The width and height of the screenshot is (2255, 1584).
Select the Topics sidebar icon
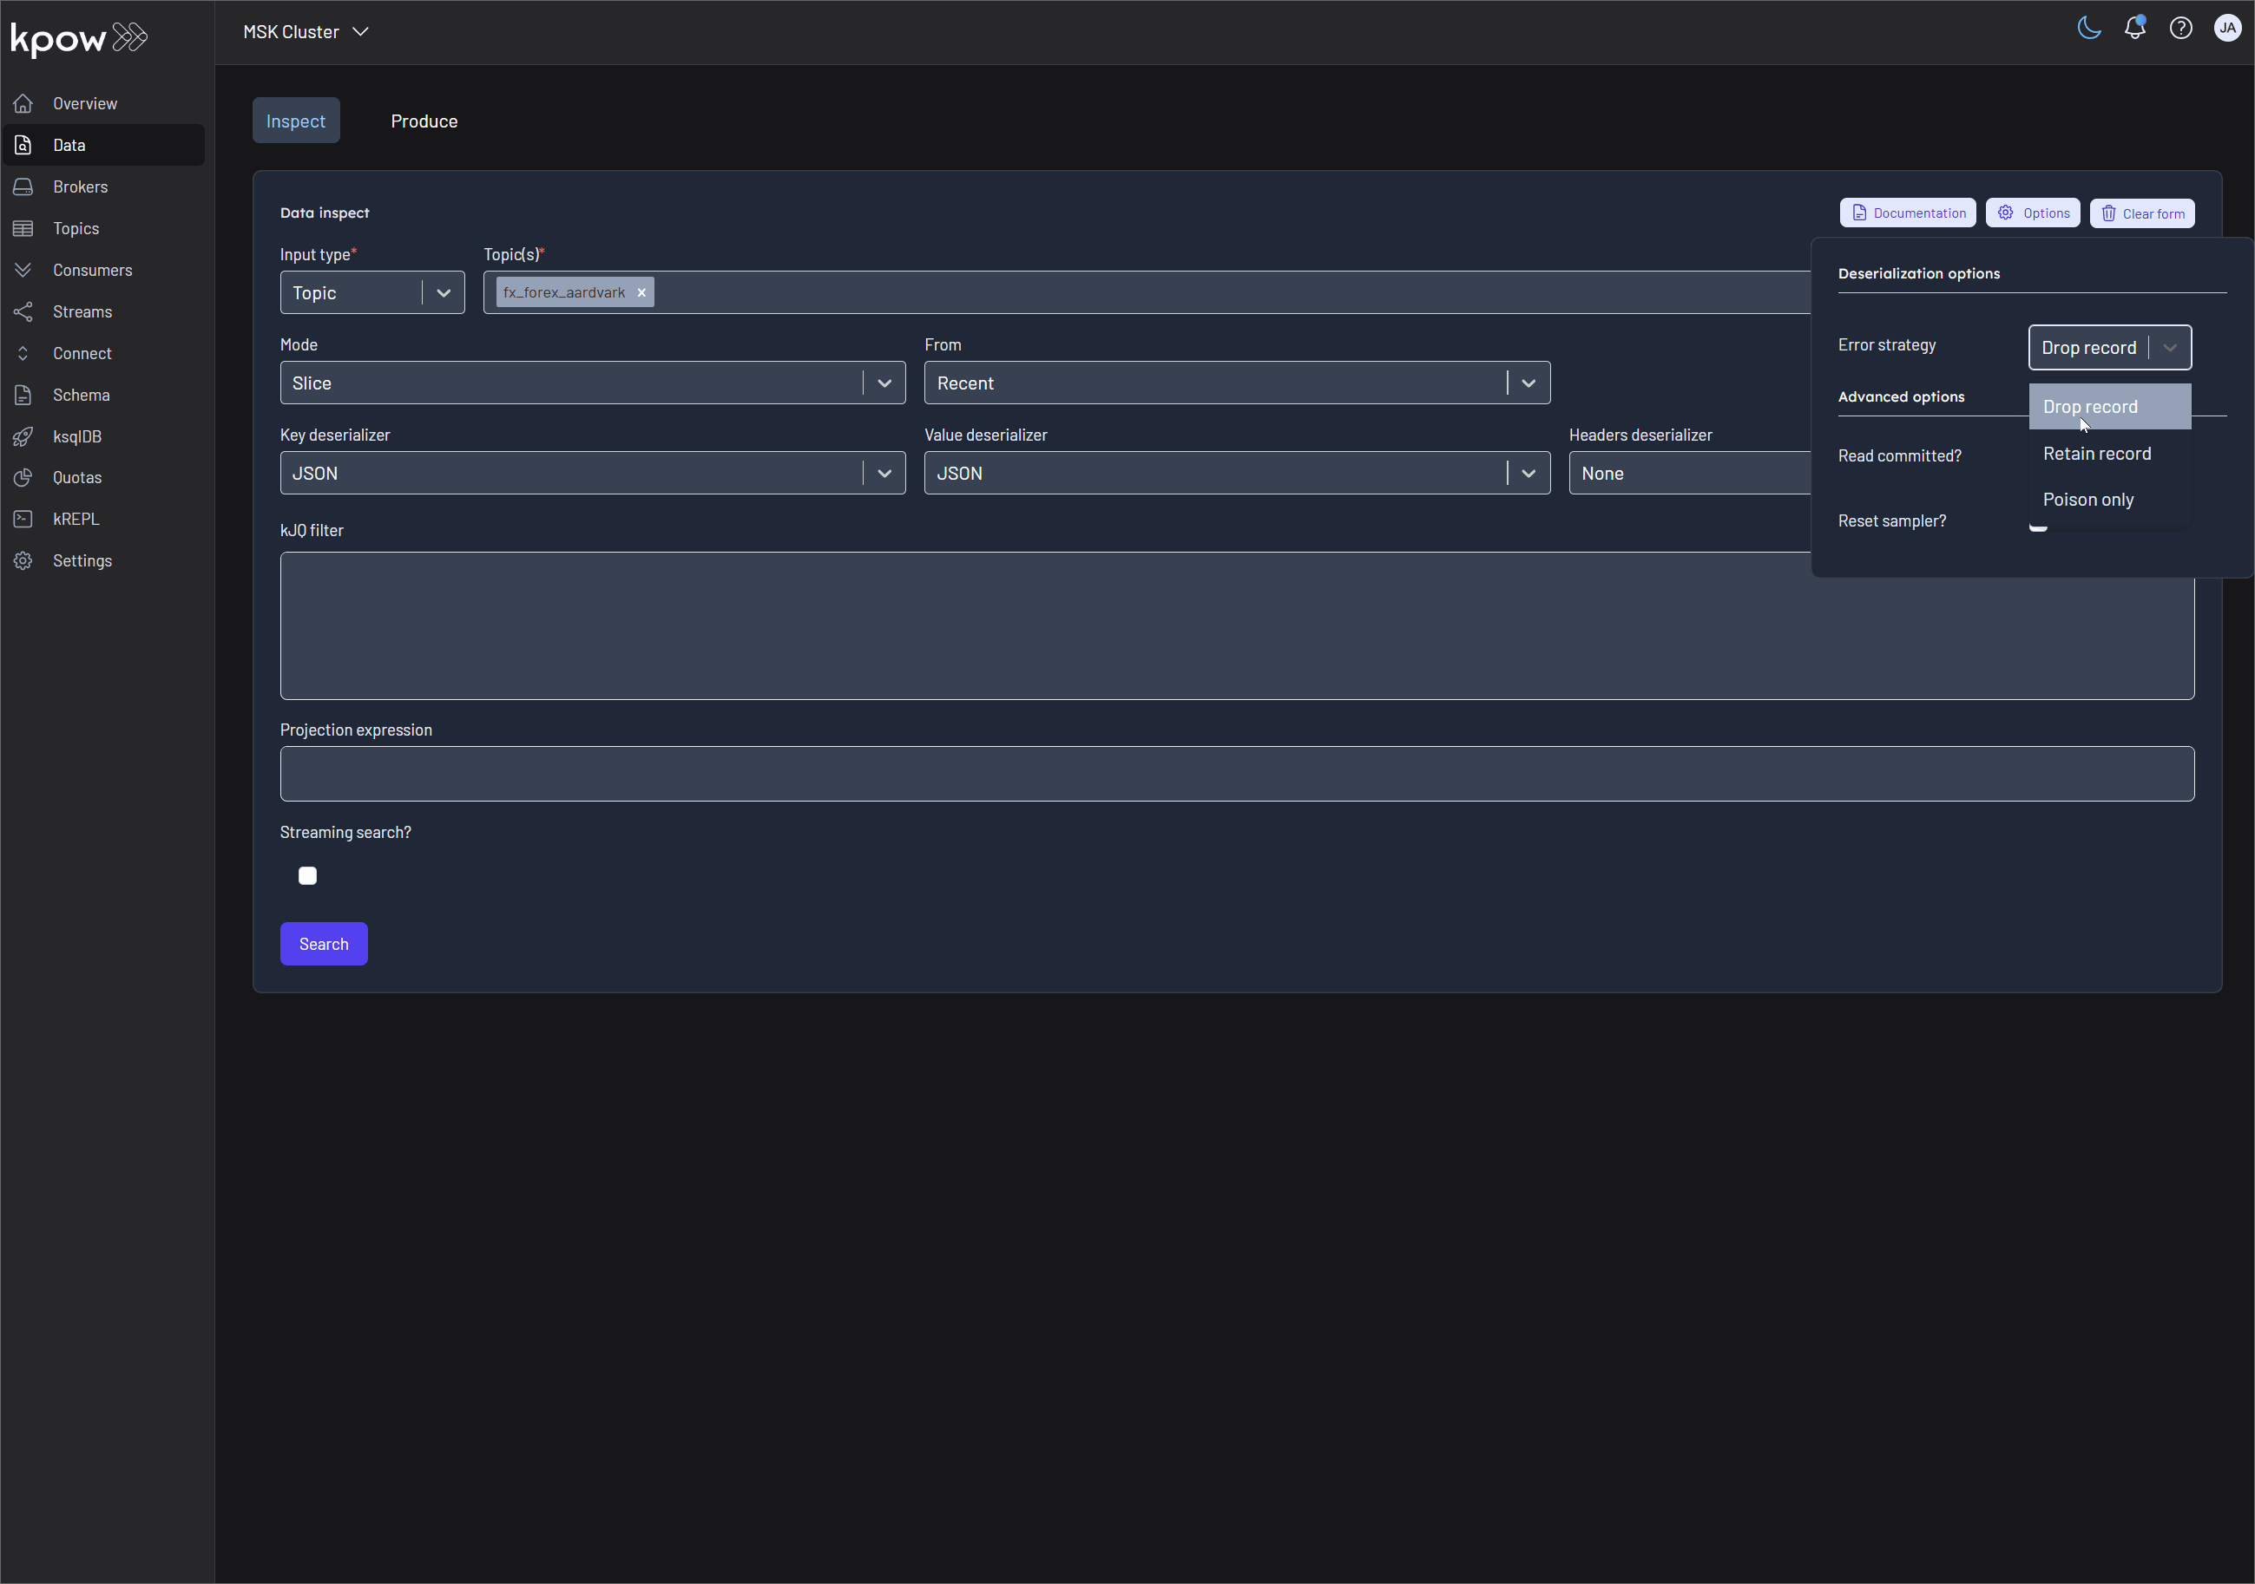pos(23,227)
